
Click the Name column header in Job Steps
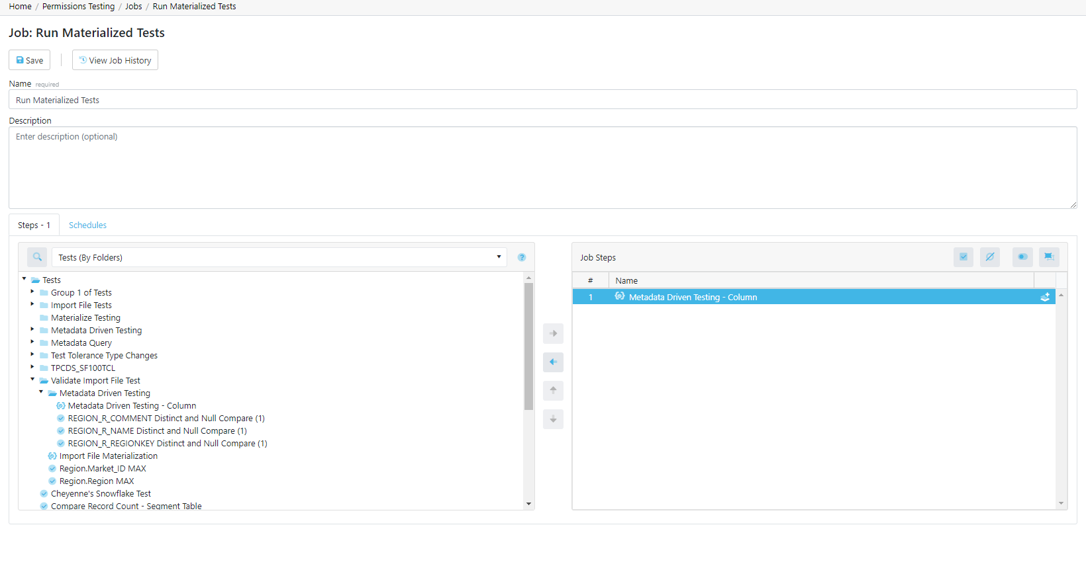click(821, 280)
